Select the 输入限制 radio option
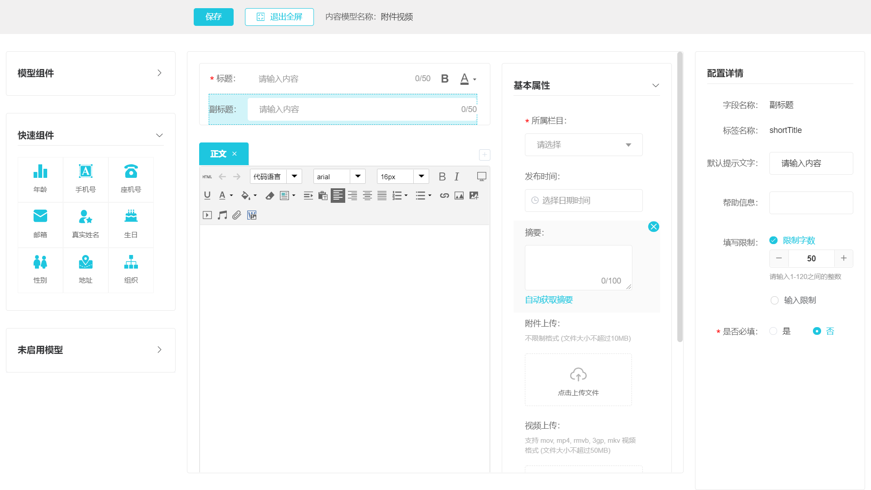The image size is (871, 490). [775, 300]
